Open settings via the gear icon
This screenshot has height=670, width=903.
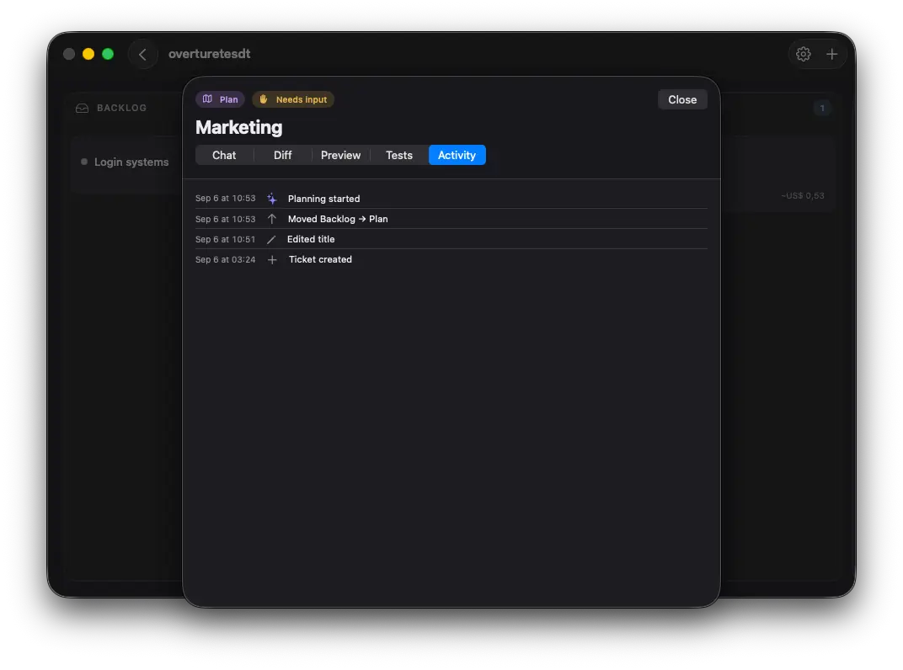pos(804,54)
